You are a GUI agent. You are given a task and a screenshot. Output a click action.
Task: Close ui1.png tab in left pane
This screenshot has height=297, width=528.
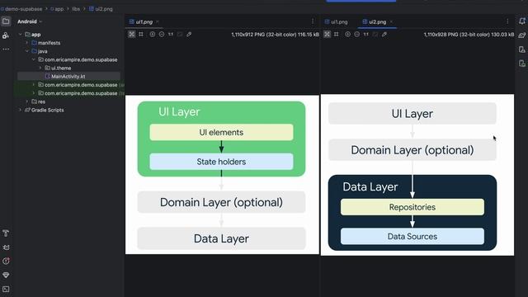pyautogui.click(x=158, y=22)
